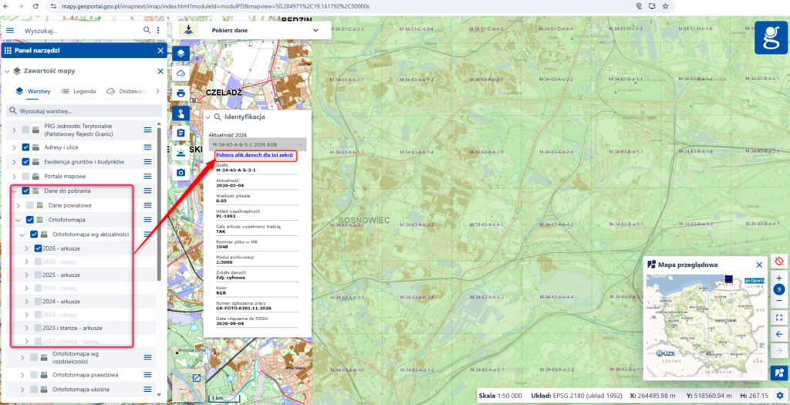Viewport: 790px width, 405px height.
Task: Switch to the Legenda tab
Action: point(79,91)
